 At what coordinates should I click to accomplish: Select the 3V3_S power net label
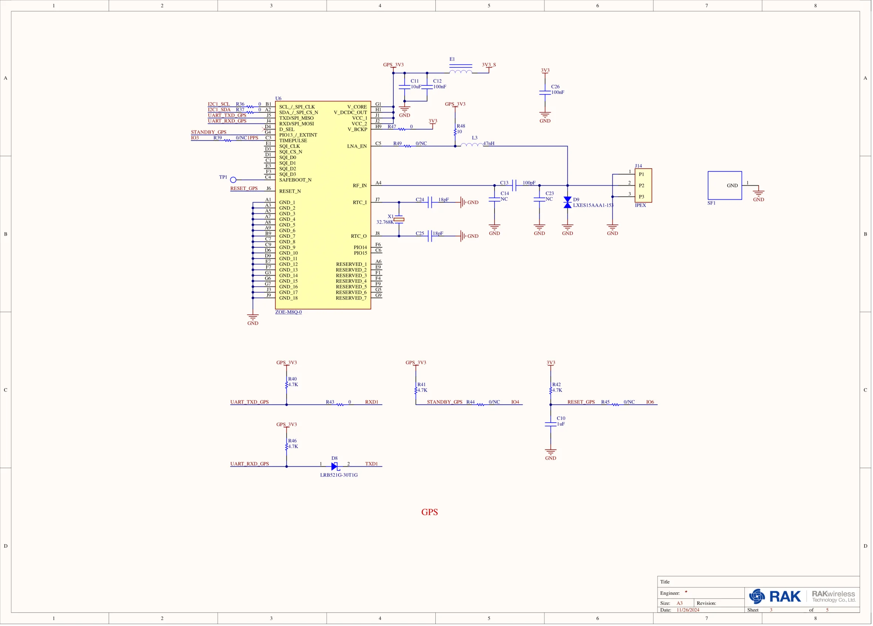pos(489,65)
